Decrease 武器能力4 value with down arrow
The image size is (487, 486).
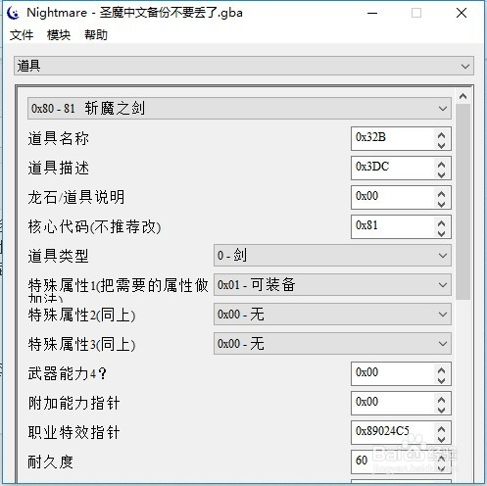click(441, 380)
